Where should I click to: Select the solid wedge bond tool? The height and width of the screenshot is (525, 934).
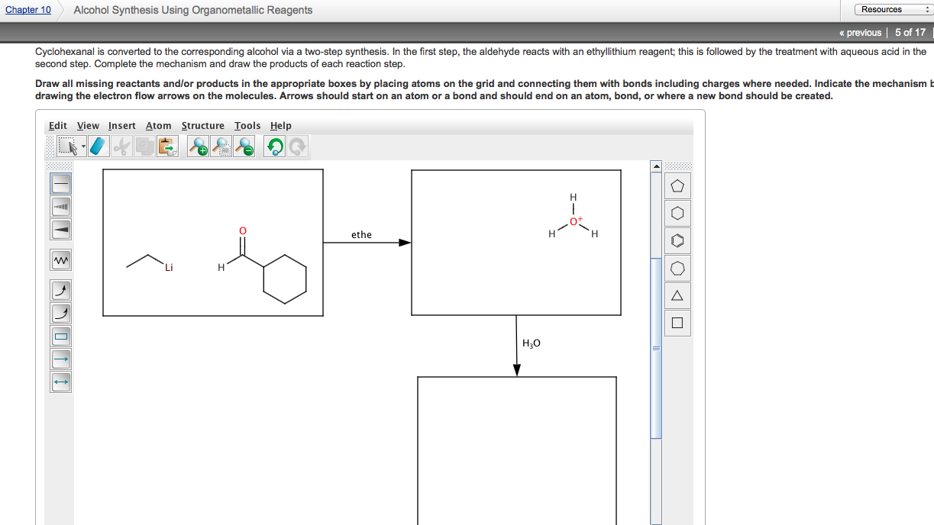tap(60, 229)
